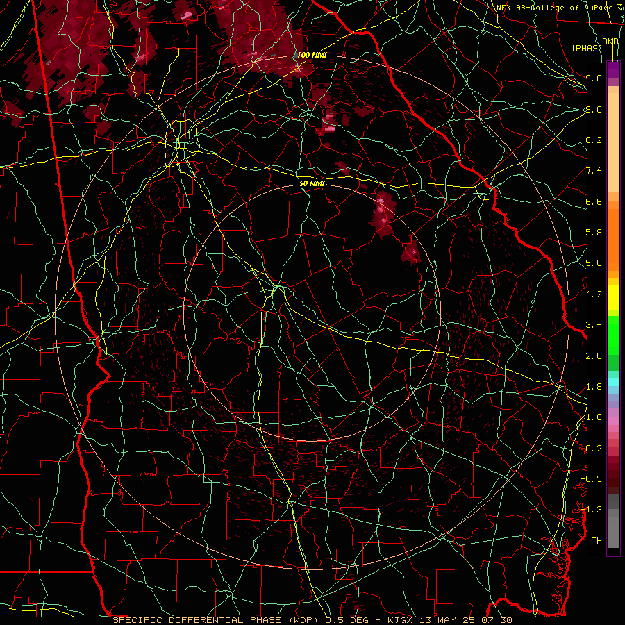The width and height of the screenshot is (625, 625).
Task: Click the DKD label above the color bar
Action: click(x=610, y=42)
